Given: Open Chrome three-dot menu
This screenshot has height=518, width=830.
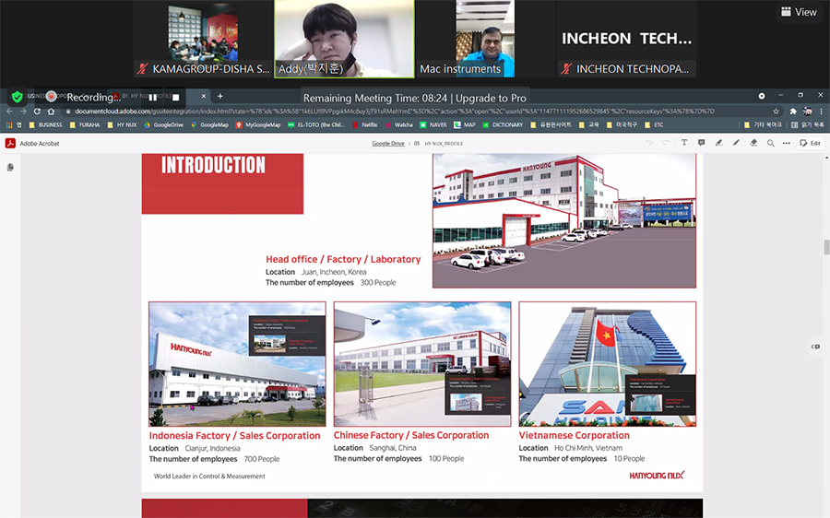Looking at the screenshot, I should [821, 112].
